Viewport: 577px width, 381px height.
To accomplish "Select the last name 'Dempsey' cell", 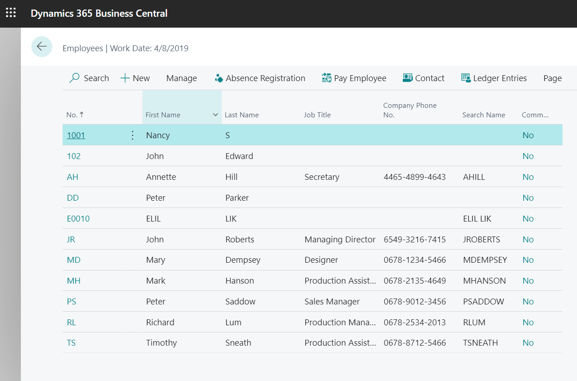I will [243, 260].
